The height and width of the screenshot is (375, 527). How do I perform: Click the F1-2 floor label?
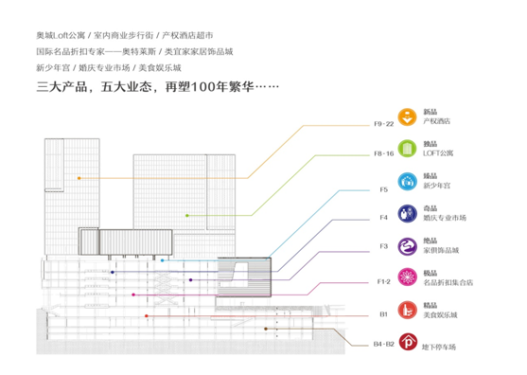click(x=384, y=282)
